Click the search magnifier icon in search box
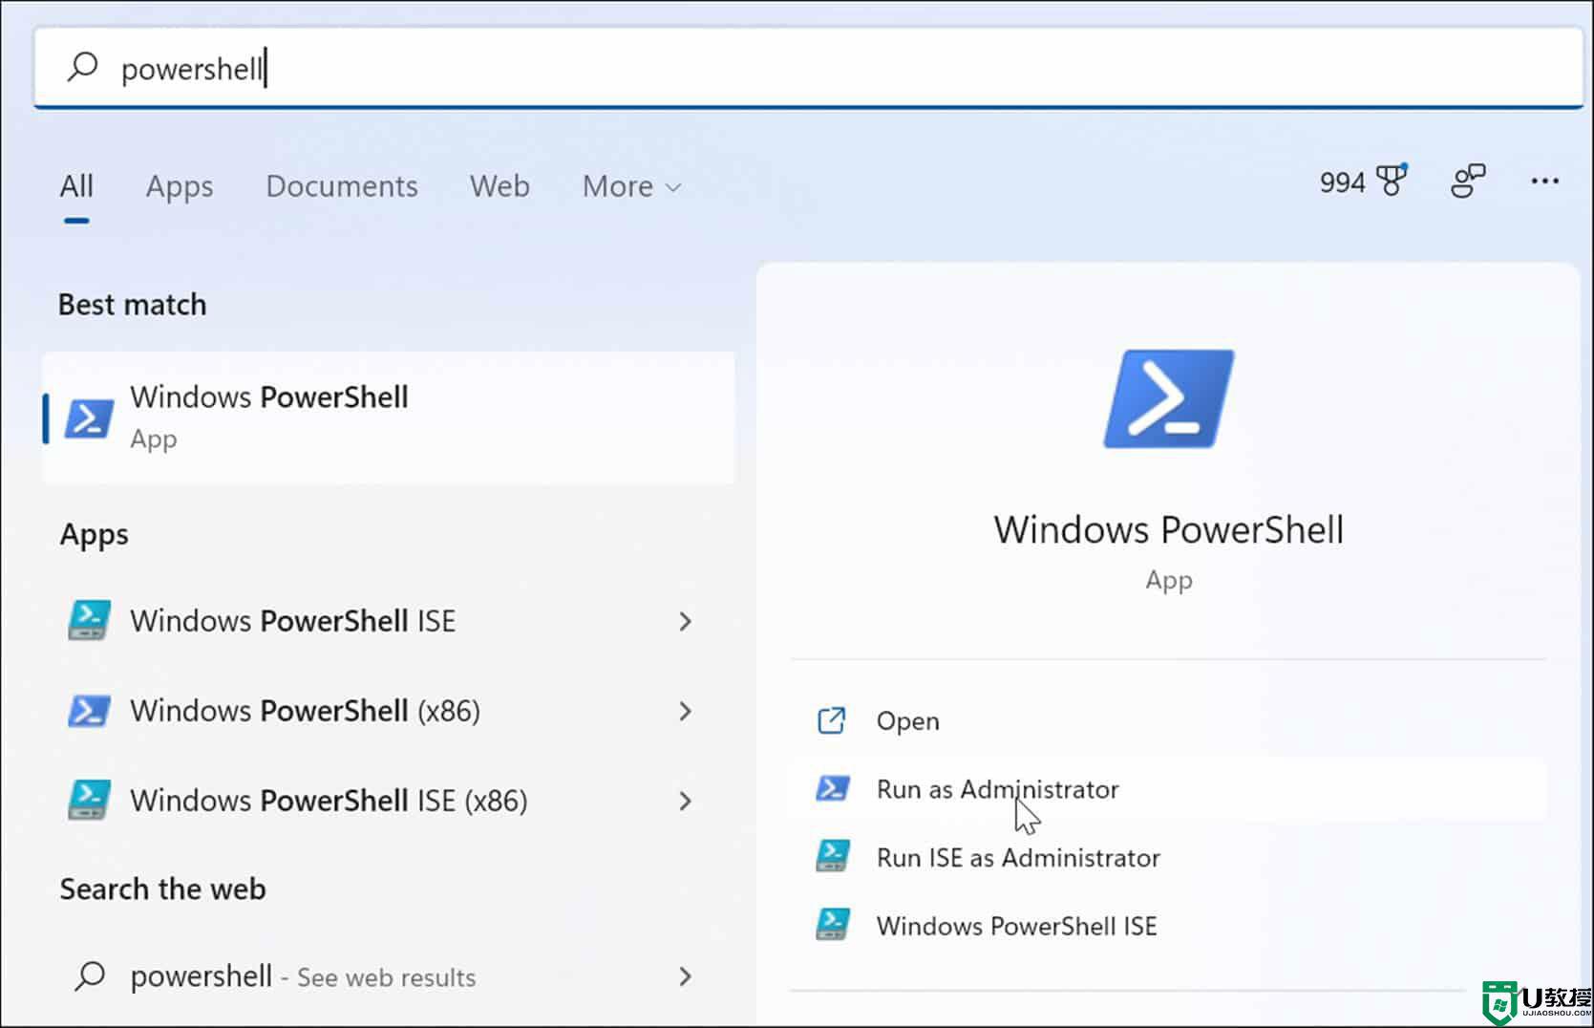1594x1028 pixels. [x=83, y=67]
